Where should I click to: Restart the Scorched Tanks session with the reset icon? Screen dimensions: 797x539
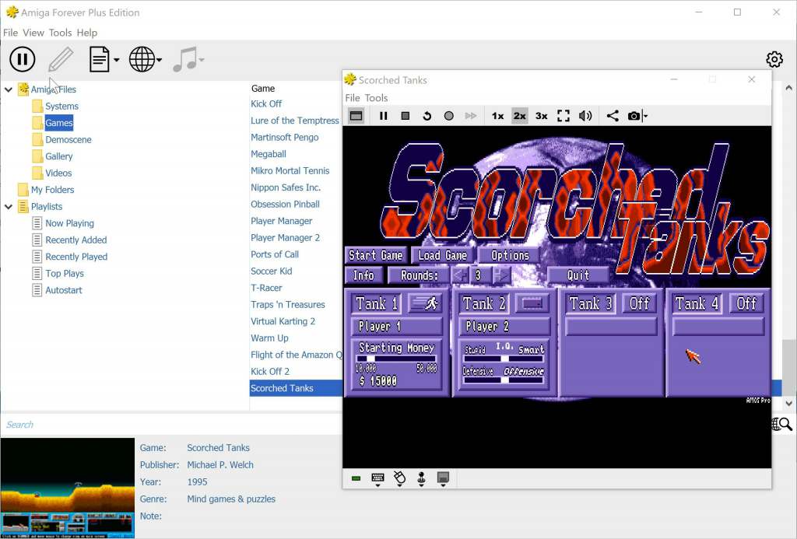pos(427,116)
